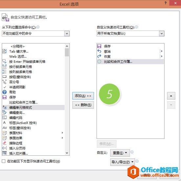Select 编辑单元格样式 list item
181x181 pixels.
(x=33, y=107)
